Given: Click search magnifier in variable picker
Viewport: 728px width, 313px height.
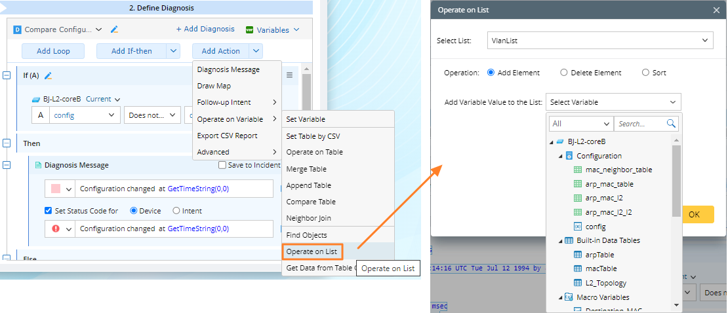Looking at the screenshot, I should 671,123.
